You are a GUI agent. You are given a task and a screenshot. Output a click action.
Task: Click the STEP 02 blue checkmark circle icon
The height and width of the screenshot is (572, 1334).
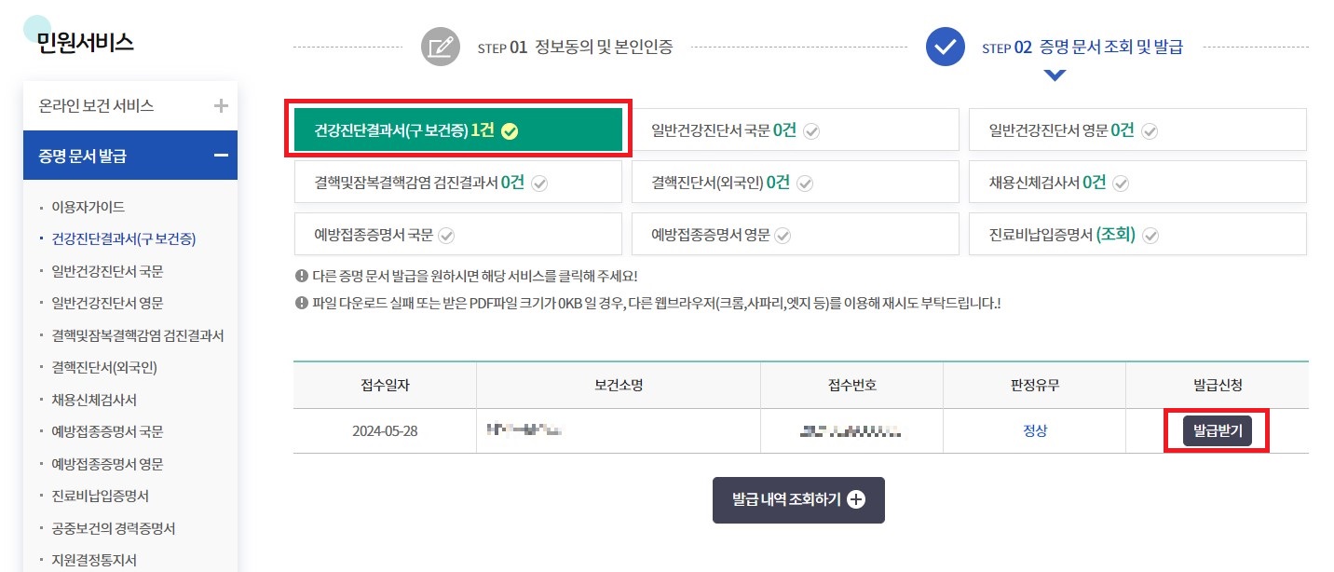(x=944, y=47)
